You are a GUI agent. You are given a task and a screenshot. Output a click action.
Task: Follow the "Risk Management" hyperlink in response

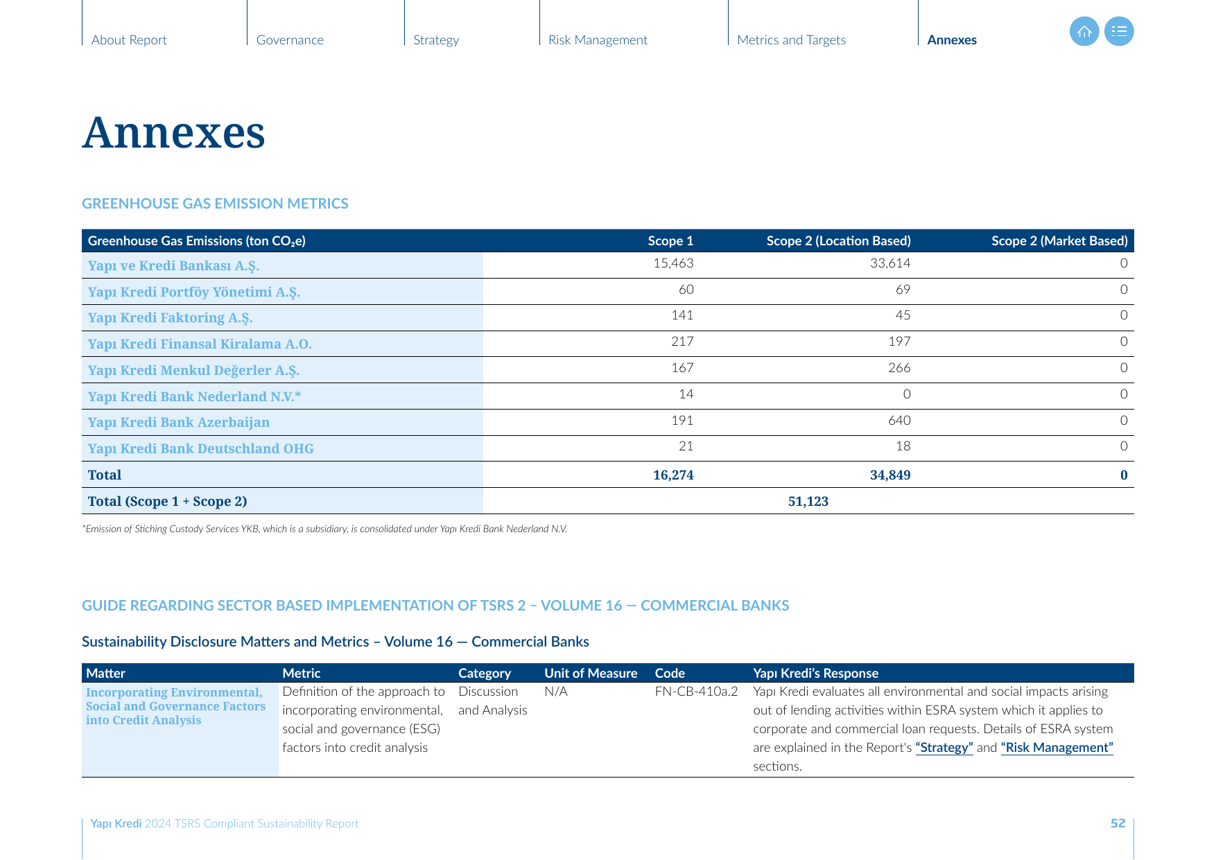[x=1057, y=748]
